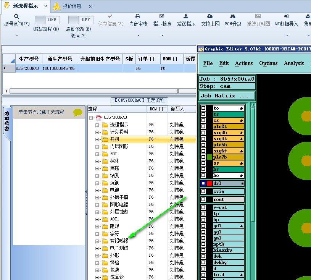Open the Edit menu in Graphic Editor

pyautogui.click(x=224, y=63)
